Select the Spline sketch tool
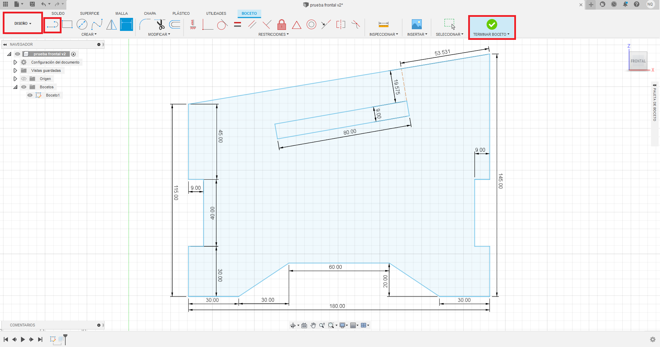Screen dimensions: 660x347 point(97,24)
